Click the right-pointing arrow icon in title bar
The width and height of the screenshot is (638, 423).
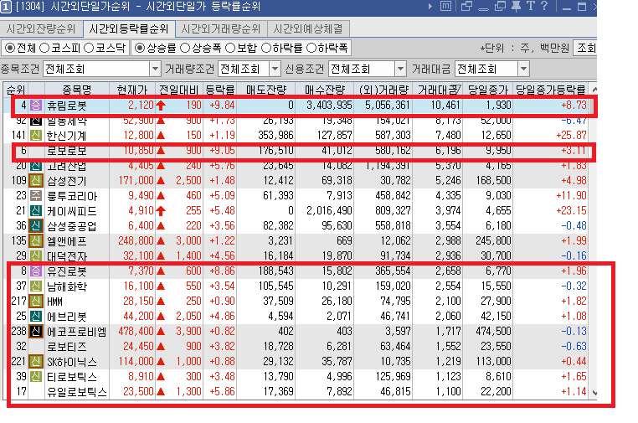(x=430, y=7)
